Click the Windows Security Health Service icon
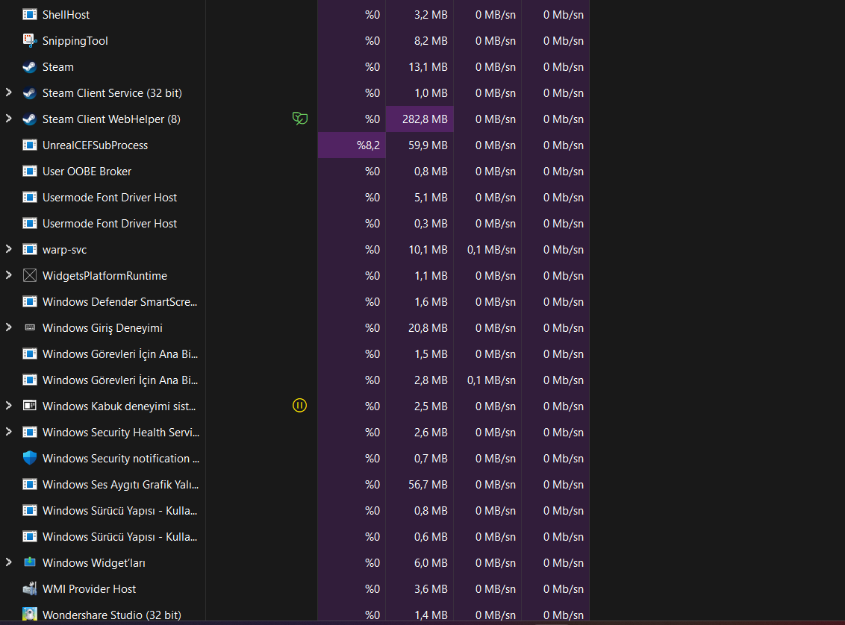 click(30, 433)
